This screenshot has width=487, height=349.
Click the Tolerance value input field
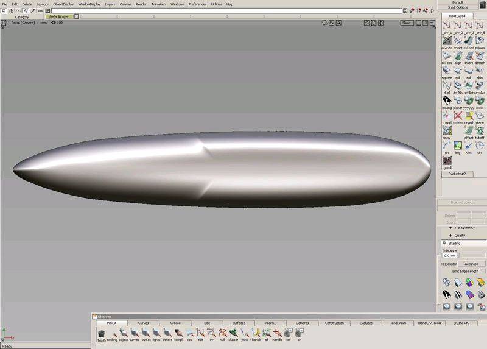(x=449, y=256)
